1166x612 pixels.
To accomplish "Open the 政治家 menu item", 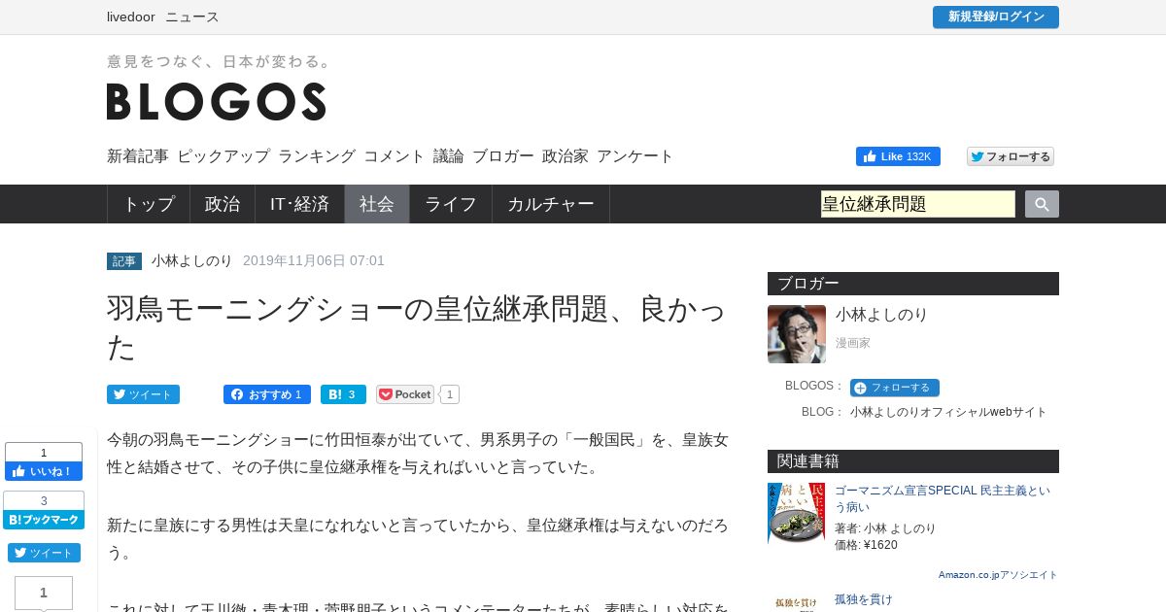I will pos(566,156).
